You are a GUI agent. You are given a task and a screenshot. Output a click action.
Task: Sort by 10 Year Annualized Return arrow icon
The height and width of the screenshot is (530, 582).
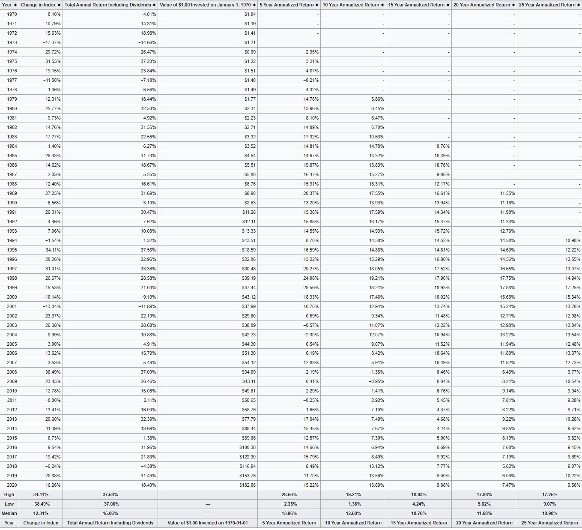(x=382, y=5)
